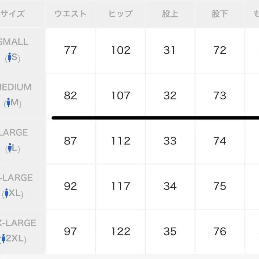Viewport: 259px width, 259px height.
Task: Click the blue person icon beside 2XL
Action: pos(4,239)
